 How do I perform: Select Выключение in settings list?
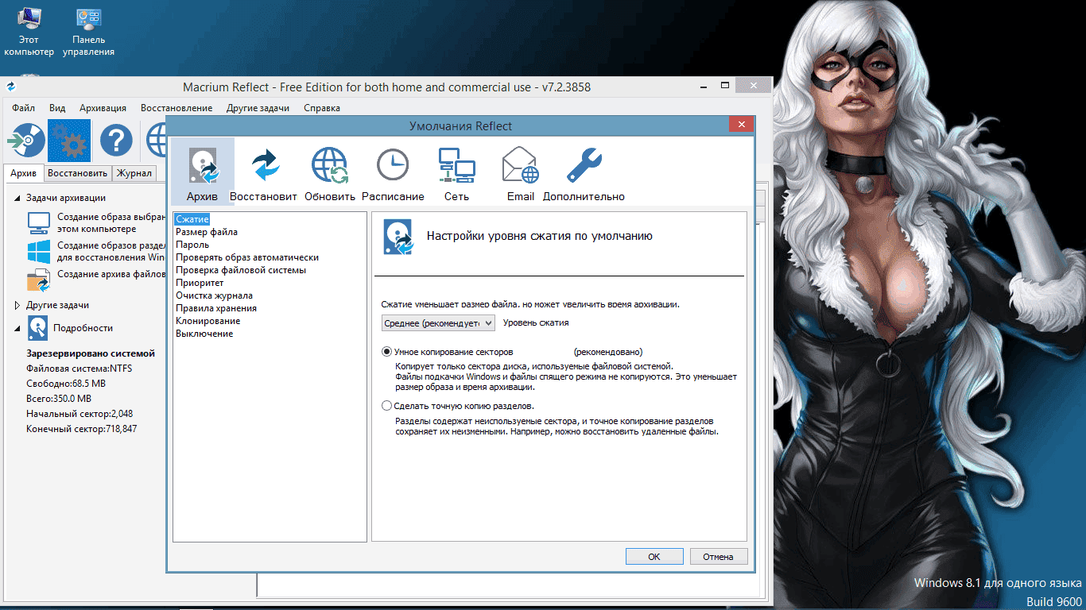204,334
